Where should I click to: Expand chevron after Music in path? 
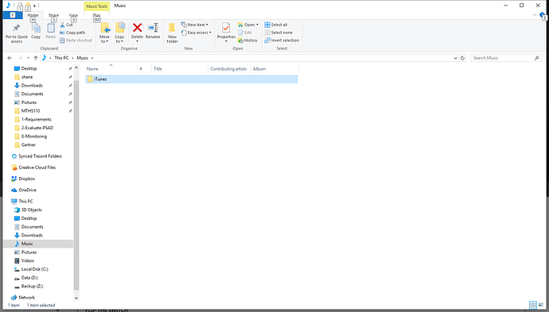coord(92,58)
